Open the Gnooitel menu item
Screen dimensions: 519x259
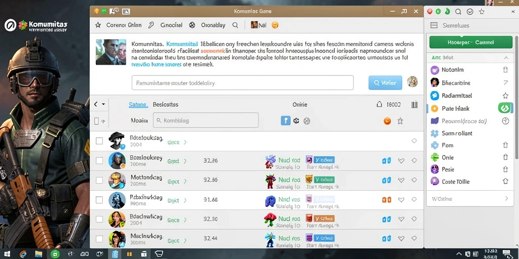(171, 25)
